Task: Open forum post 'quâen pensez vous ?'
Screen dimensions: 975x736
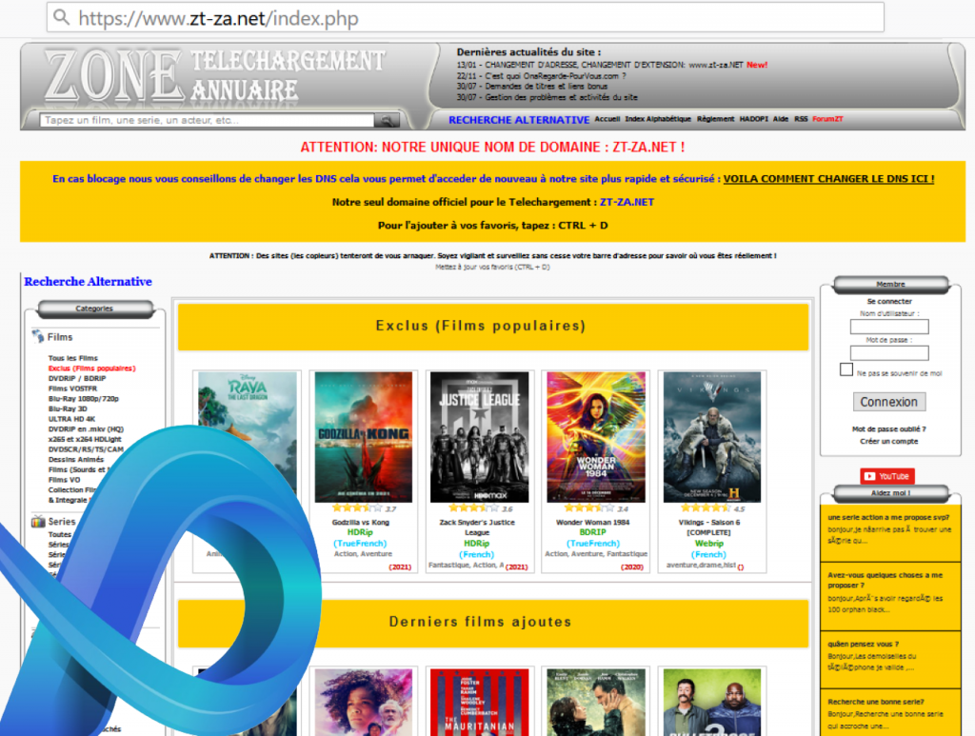Action: coord(863,644)
